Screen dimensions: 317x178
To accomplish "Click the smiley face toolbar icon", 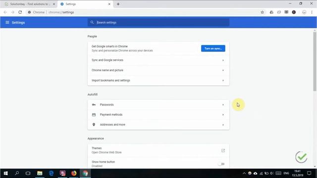I will (x=304, y=12).
